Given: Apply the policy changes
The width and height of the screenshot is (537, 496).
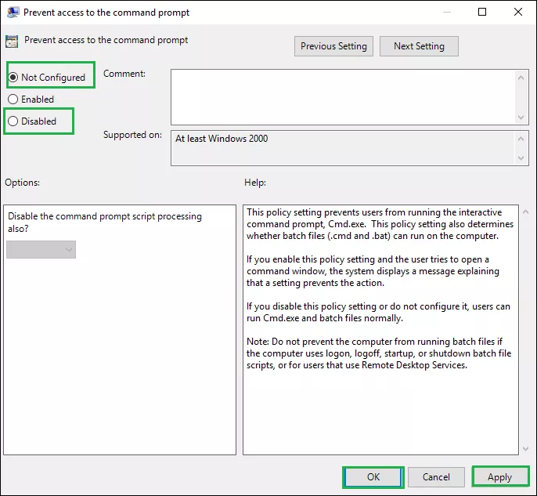Looking at the screenshot, I should pyautogui.click(x=499, y=477).
